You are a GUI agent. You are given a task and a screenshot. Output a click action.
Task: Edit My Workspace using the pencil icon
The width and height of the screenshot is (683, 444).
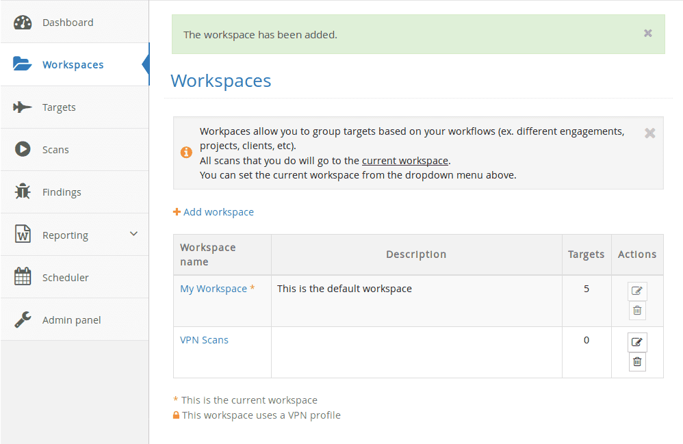[x=636, y=291]
